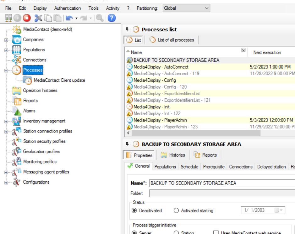Click the Inventory management icon
This screenshot has width=295, height=234.
tap(17, 121)
